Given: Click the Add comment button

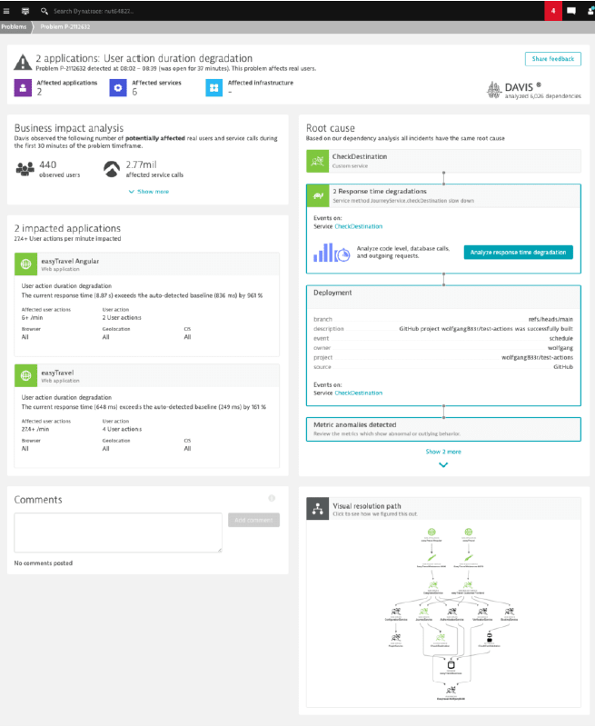Looking at the screenshot, I should (253, 520).
